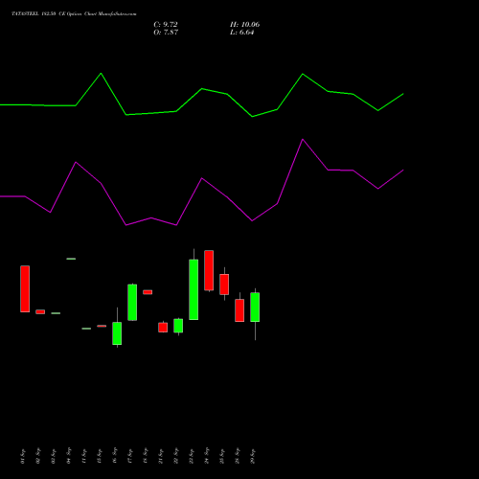Click the red candle above 24 Sep
Screen dimensions: 479x479
coord(209,270)
